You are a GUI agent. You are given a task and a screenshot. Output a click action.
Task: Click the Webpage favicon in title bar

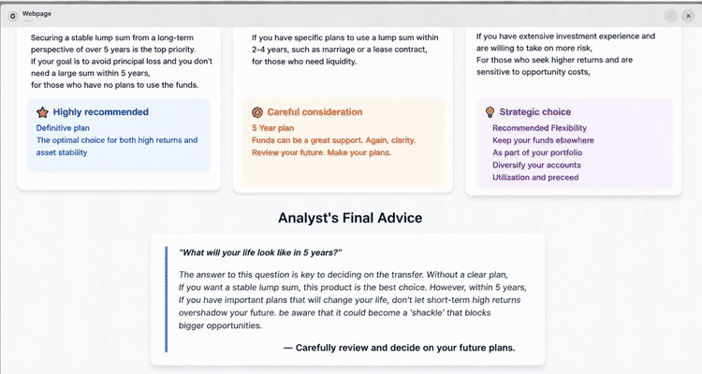pyautogui.click(x=12, y=16)
